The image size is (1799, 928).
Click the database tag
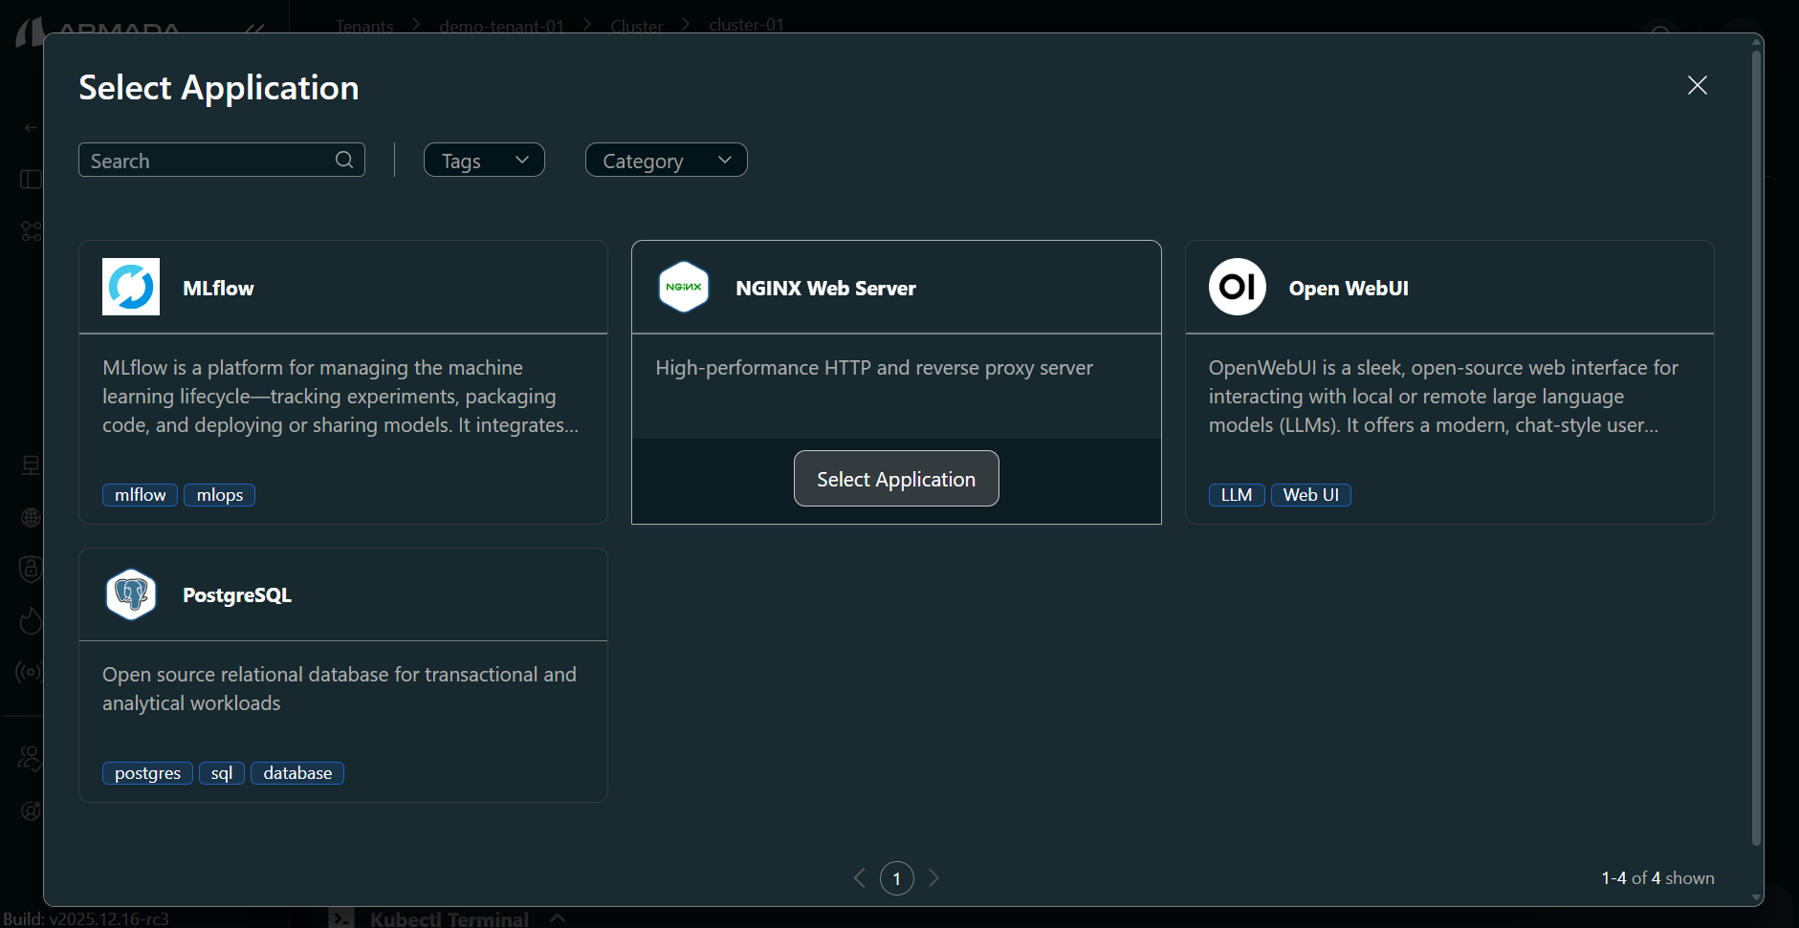tap(296, 773)
